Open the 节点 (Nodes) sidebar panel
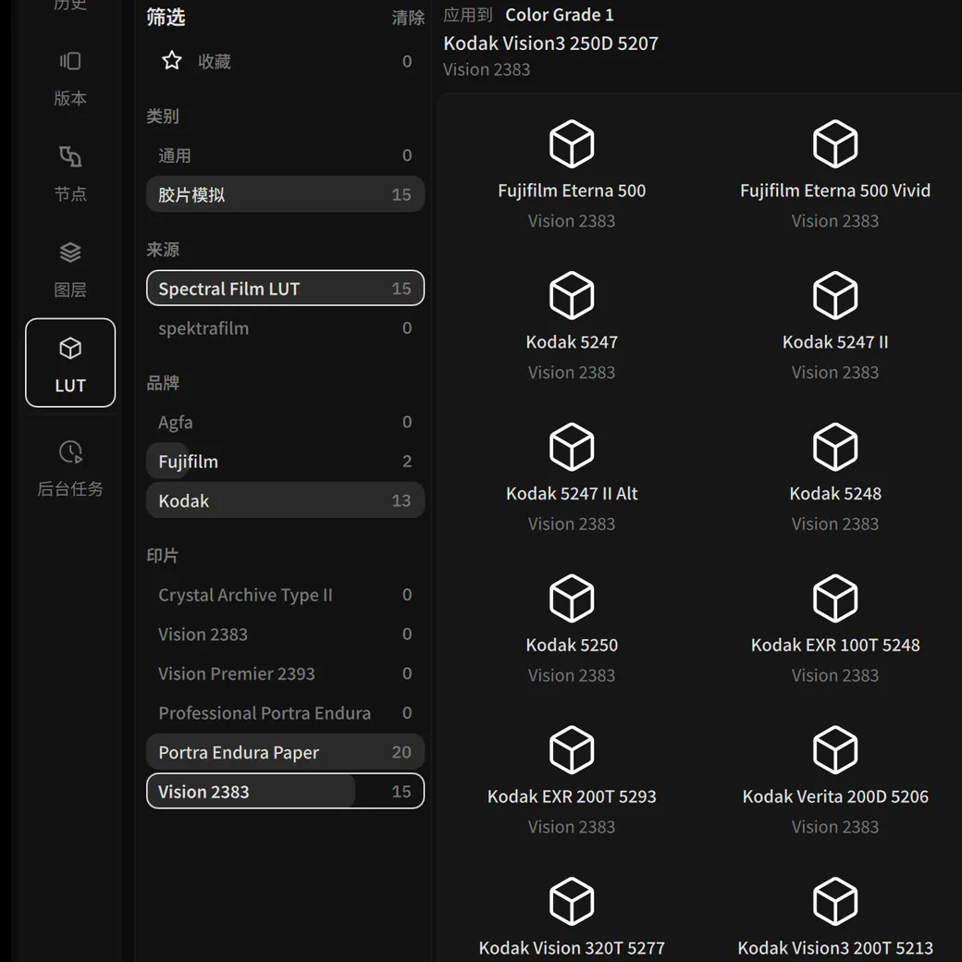 tap(70, 174)
